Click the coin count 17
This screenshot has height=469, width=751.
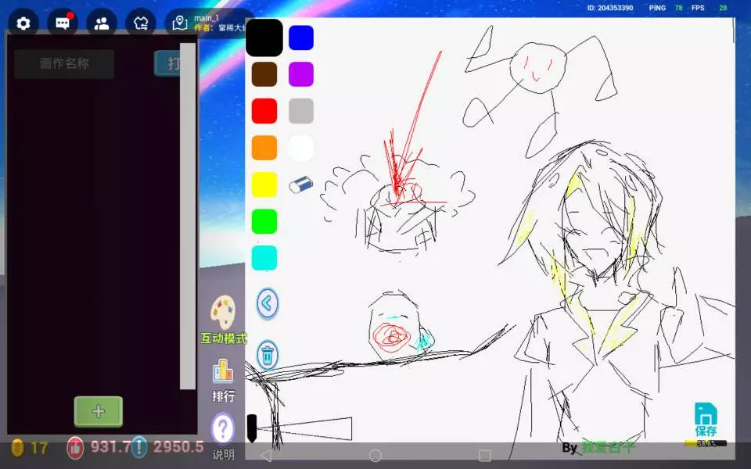[x=39, y=448]
